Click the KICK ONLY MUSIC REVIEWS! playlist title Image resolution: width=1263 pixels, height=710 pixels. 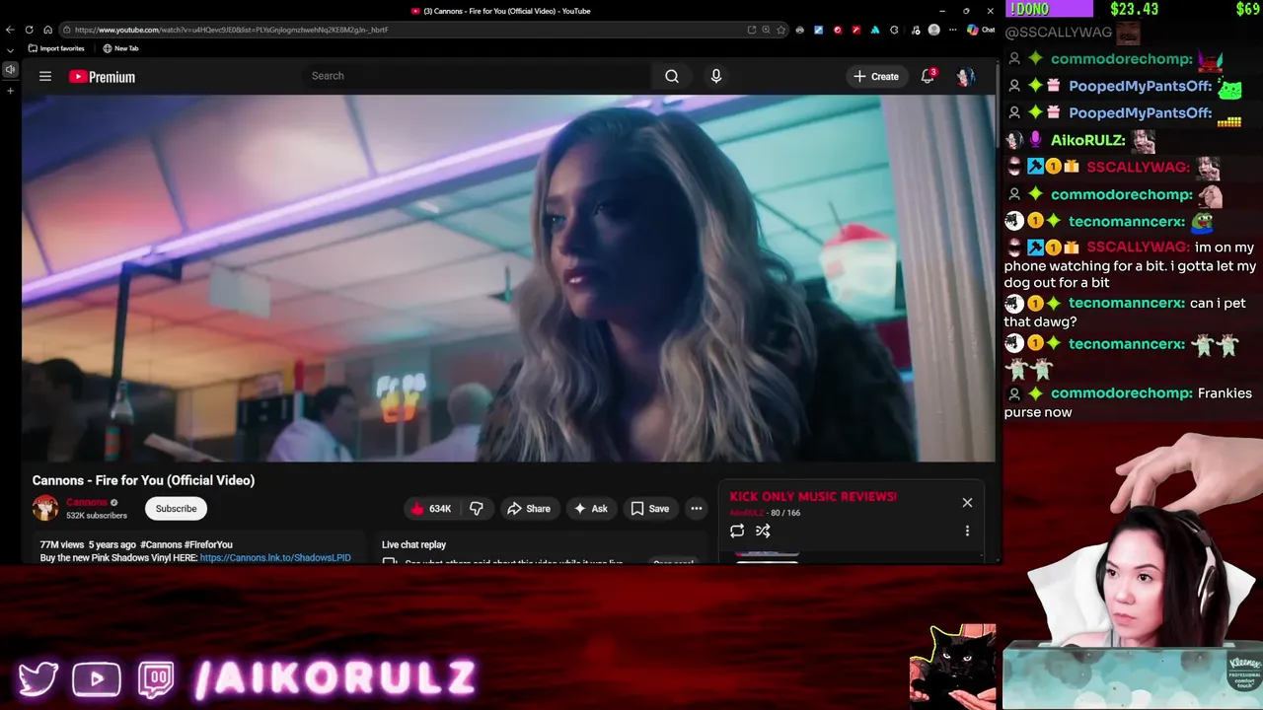click(813, 496)
